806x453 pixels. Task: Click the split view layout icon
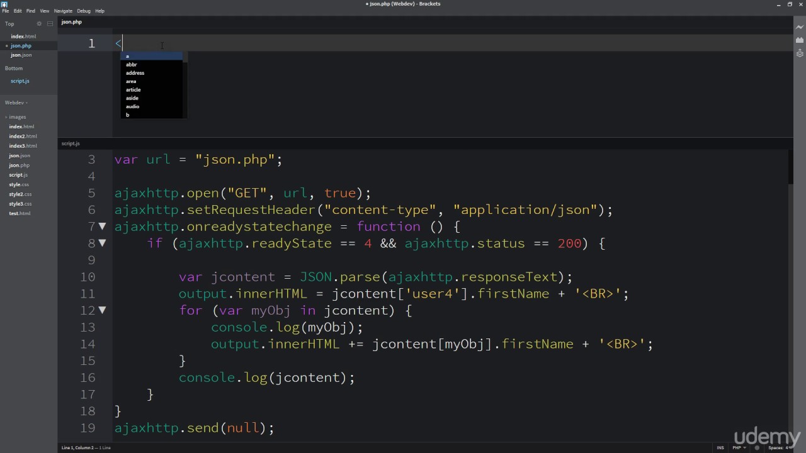coord(50,24)
